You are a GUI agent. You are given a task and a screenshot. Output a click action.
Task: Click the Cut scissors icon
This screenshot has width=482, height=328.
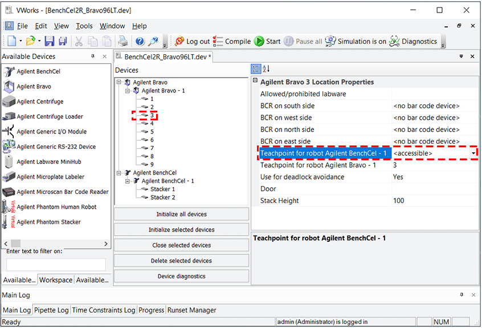tap(79, 41)
